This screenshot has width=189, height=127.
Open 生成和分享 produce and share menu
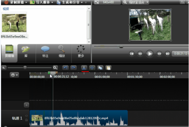70,2
